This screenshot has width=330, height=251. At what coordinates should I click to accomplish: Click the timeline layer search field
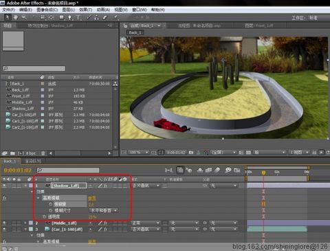[x=68, y=170]
